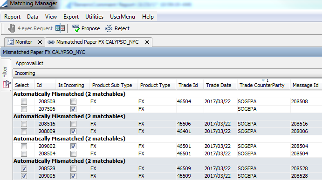Sort by Message Id column header

pyautogui.click(x=306, y=85)
